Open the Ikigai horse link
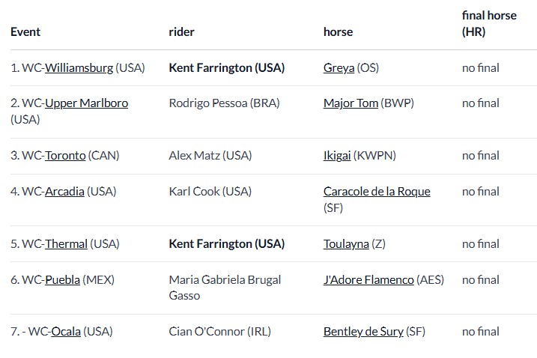The height and width of the screenshot is (358, 537). [338, 156]
